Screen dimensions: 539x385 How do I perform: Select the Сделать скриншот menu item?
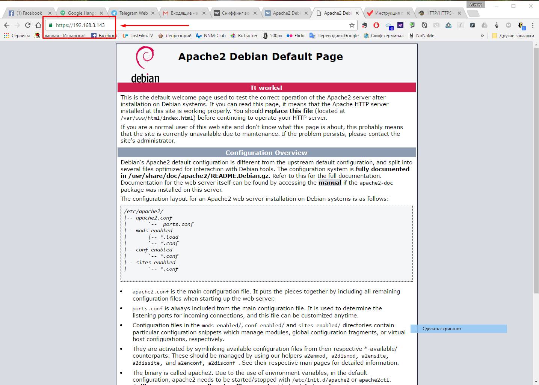(459, 329)
